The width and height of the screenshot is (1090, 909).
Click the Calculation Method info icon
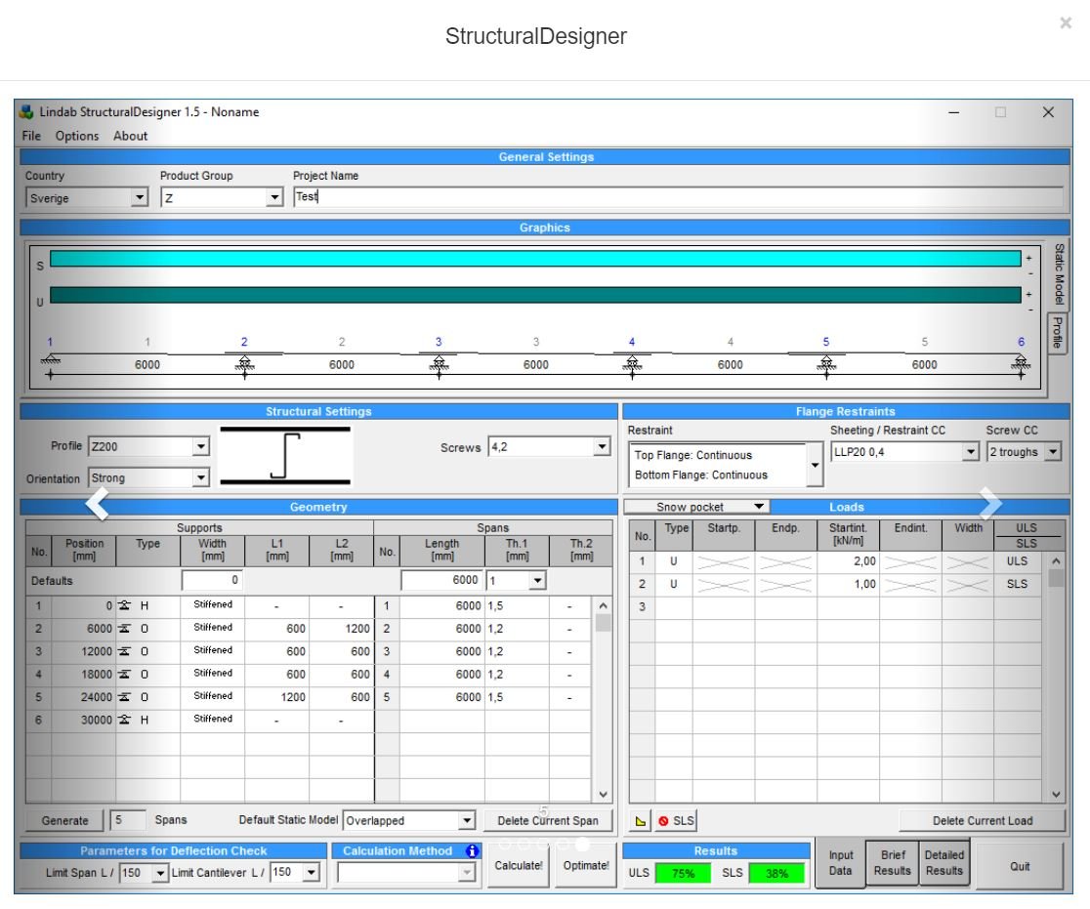click(x=473, y=850)
